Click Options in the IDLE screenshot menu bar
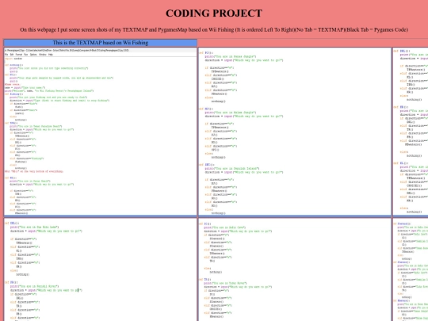Image resolution: width=428 pixels, height=321 pixels. (33, 55)
